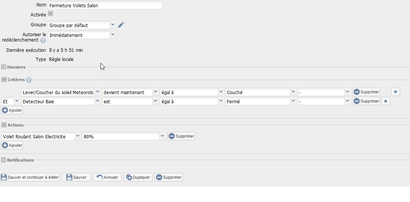Move the first criterion down with arrow
410x202 pixels.
[396, 92]
